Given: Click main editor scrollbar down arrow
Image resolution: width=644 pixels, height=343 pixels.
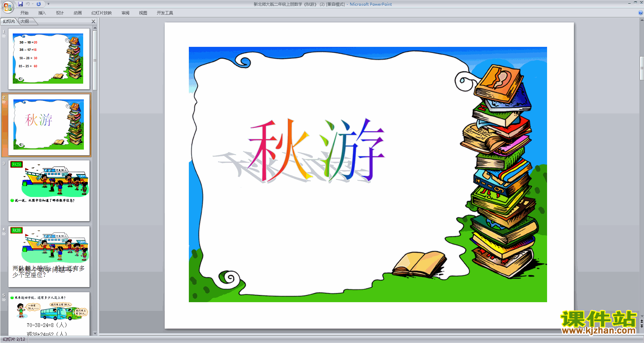Looking at the screenshot, I should 642,316.
